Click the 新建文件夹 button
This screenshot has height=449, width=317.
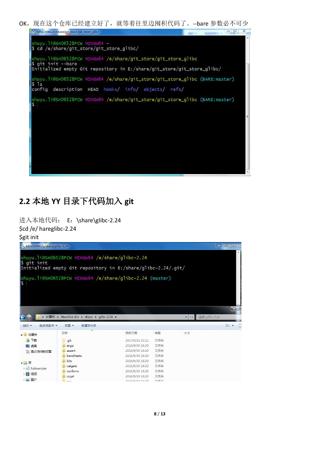click(89, 325)
